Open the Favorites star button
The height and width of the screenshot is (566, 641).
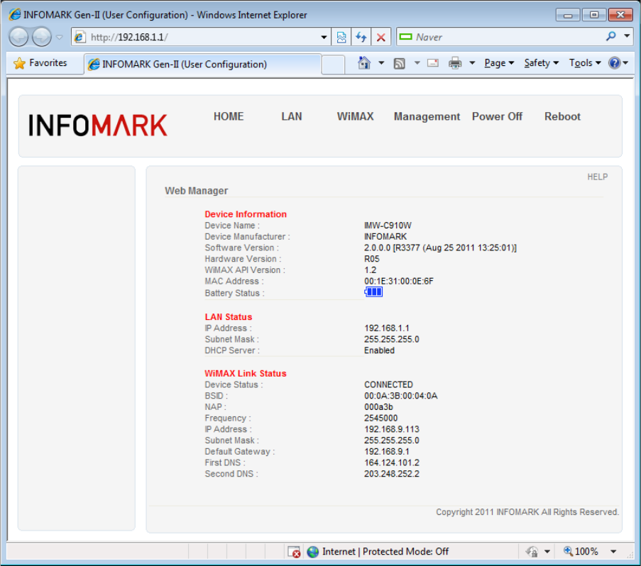[40, 63]
